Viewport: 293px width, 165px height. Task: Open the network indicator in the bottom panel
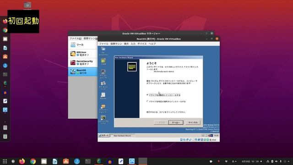(x=268, y=161)
